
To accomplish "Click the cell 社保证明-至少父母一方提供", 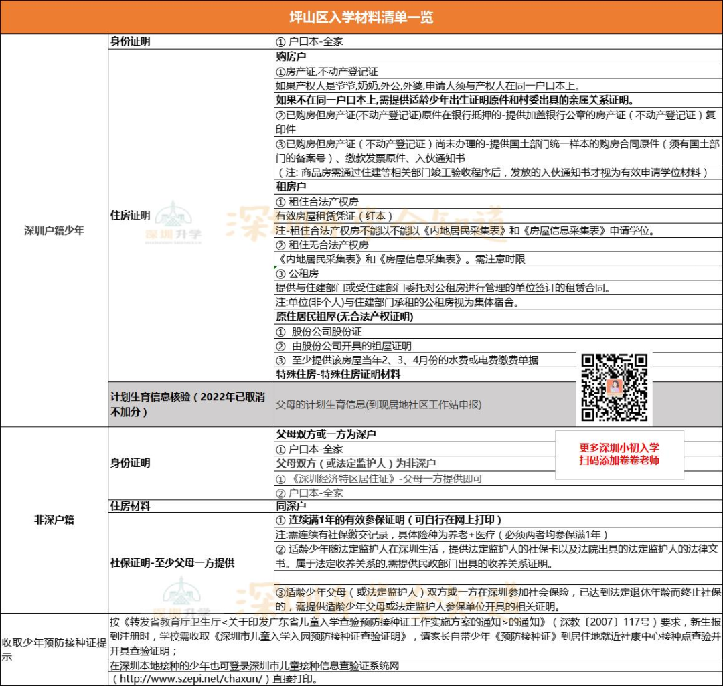I will pyautogui.click(x=191, y=562).
